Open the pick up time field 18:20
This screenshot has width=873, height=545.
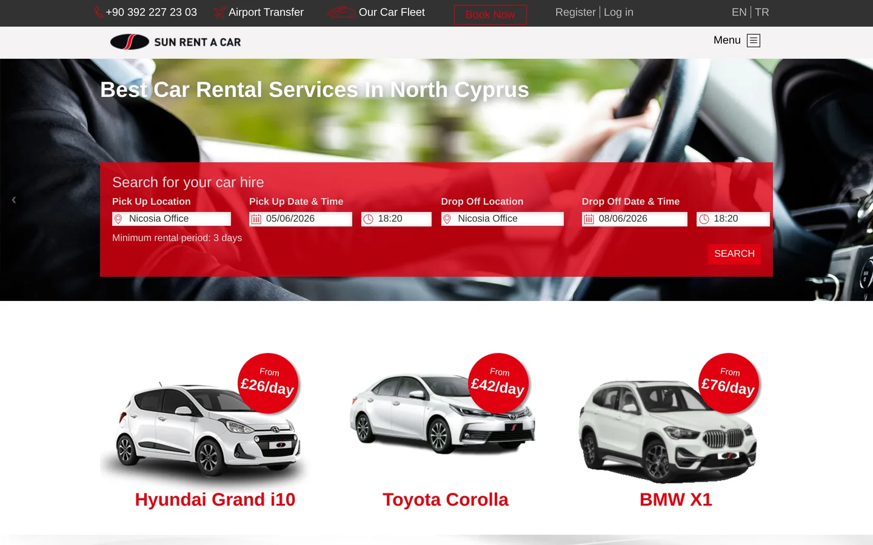coord(396,219)
